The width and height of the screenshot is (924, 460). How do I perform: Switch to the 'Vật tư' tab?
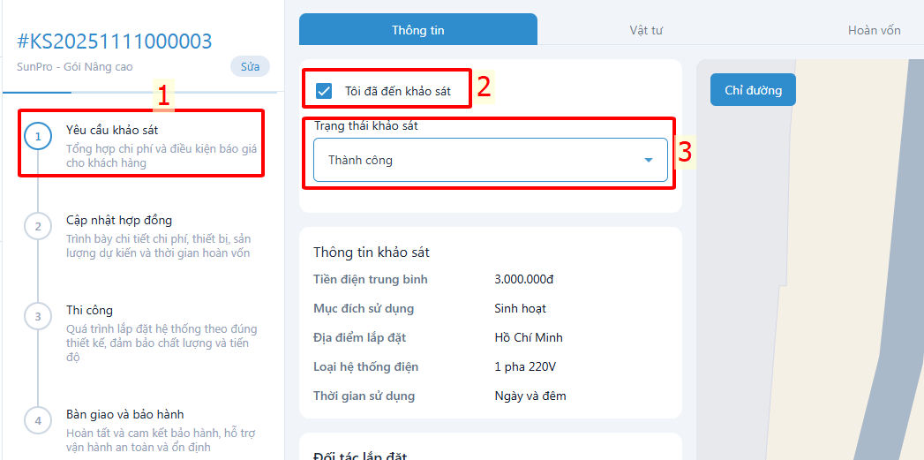point(646,30)
